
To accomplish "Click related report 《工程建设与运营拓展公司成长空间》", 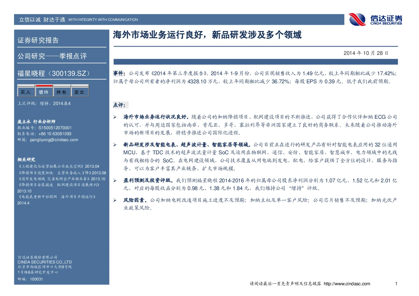I will coord(51,166).
